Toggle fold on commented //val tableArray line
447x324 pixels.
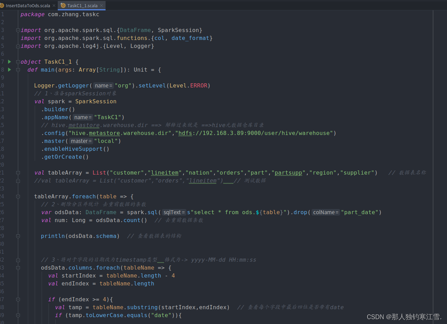tap(18, 181)
